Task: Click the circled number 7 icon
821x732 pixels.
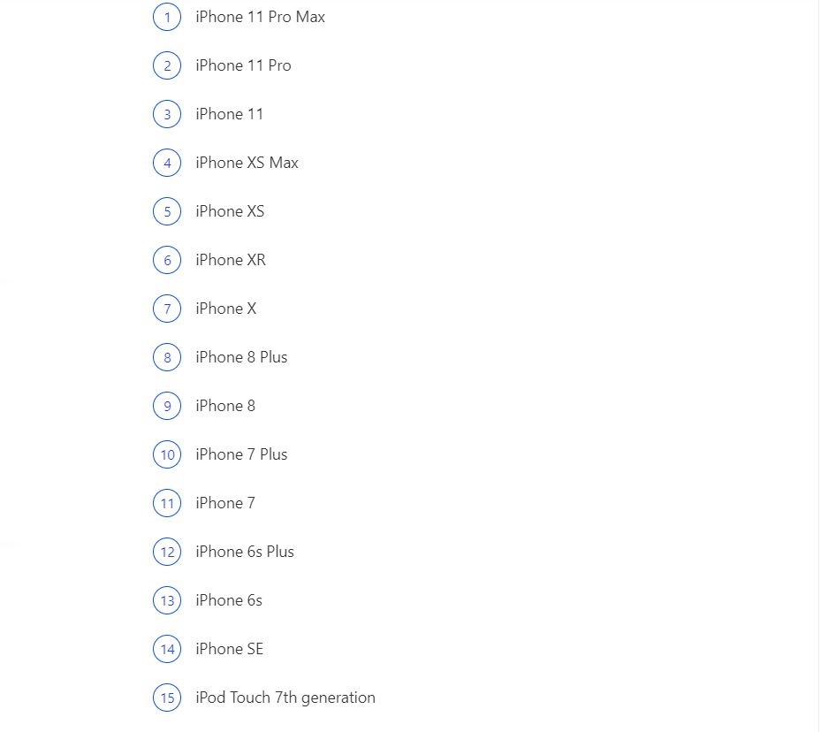Action: click(x=167, y=309)
